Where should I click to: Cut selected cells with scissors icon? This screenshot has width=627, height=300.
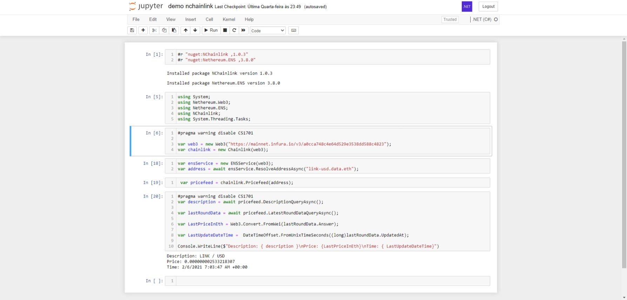pyautogui.click(x=154, y=30)
